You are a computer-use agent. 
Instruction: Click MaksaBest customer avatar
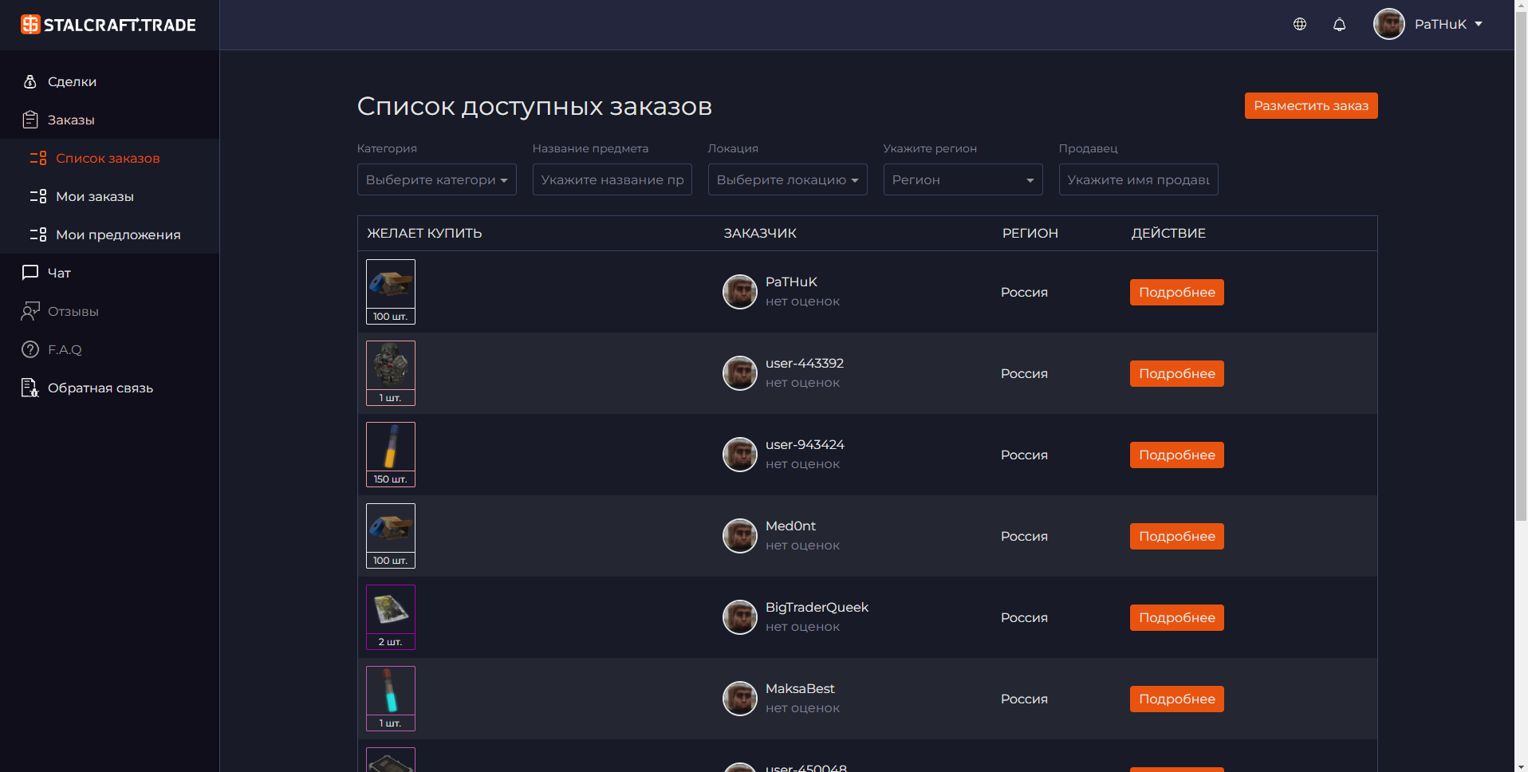pyautogui.click(x=740, y=699)
